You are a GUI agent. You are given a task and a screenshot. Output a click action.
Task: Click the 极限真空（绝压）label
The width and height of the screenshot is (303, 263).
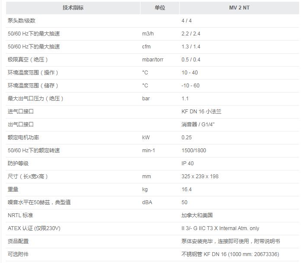pos(28,60)
